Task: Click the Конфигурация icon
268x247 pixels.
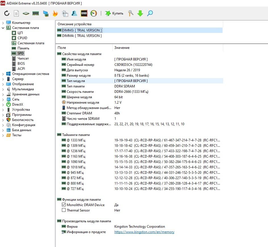Action: (9, 125)
